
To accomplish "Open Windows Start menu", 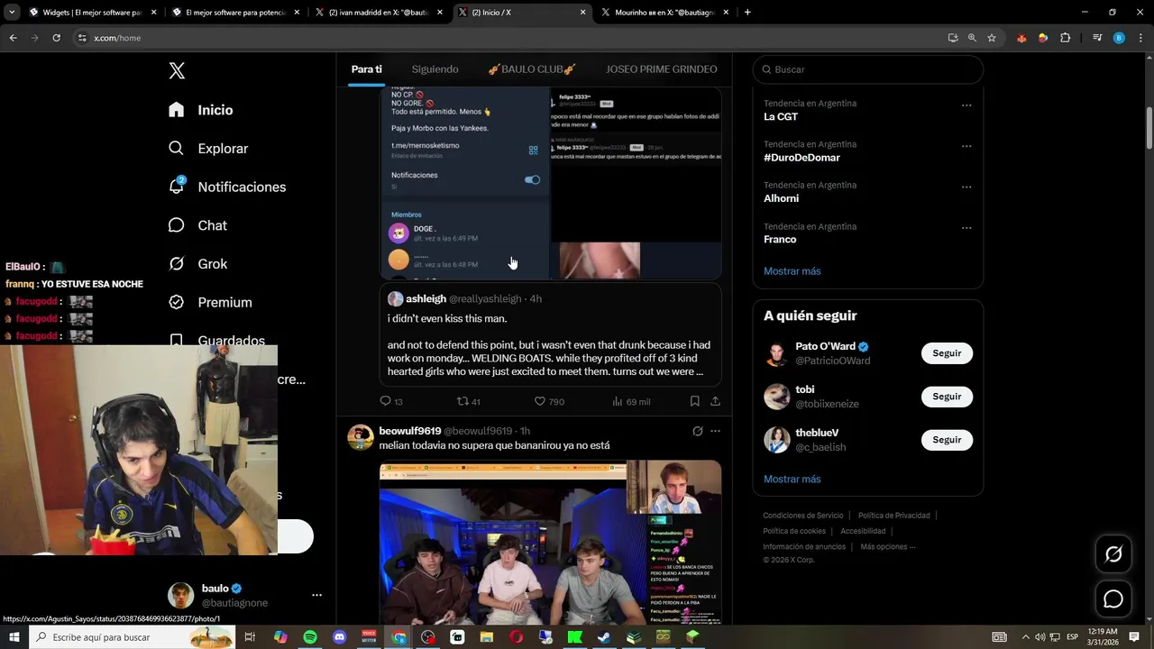I will [x=14, y=637].
